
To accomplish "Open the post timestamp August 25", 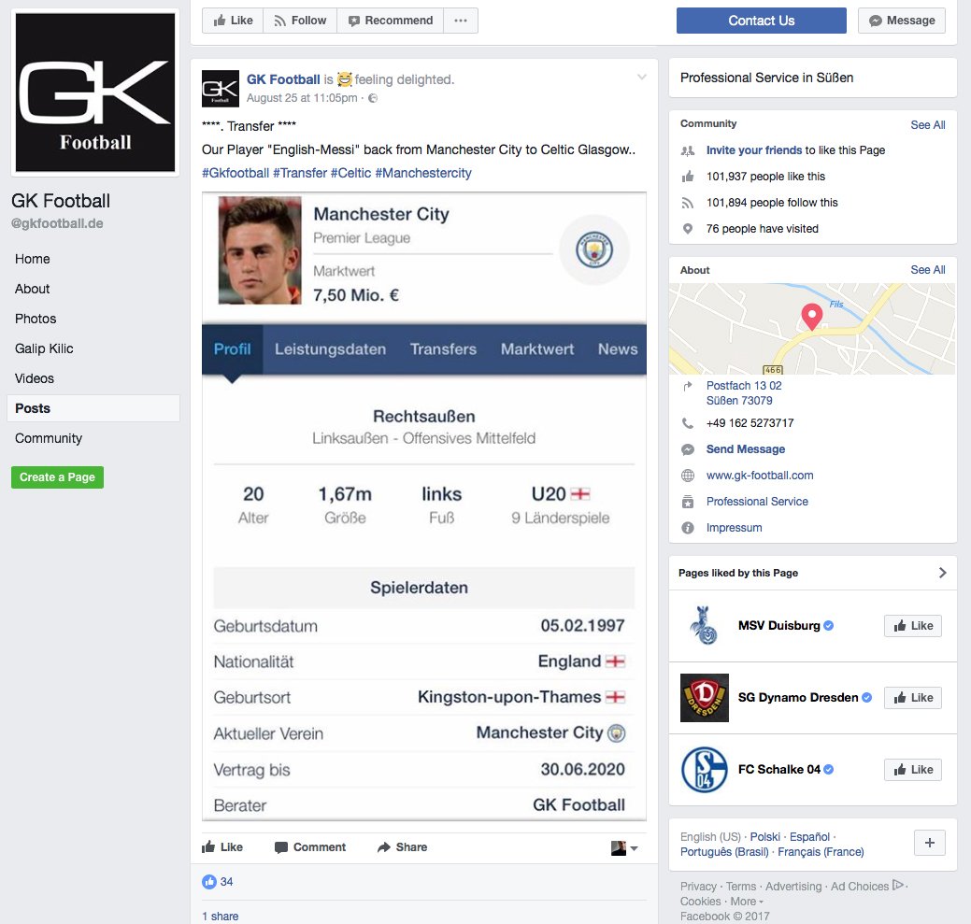I will coord(302,98).
